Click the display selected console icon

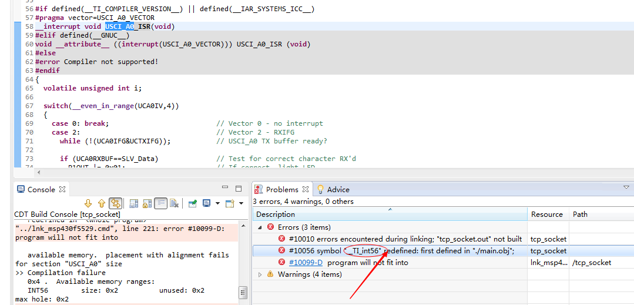tap(207, 203)
